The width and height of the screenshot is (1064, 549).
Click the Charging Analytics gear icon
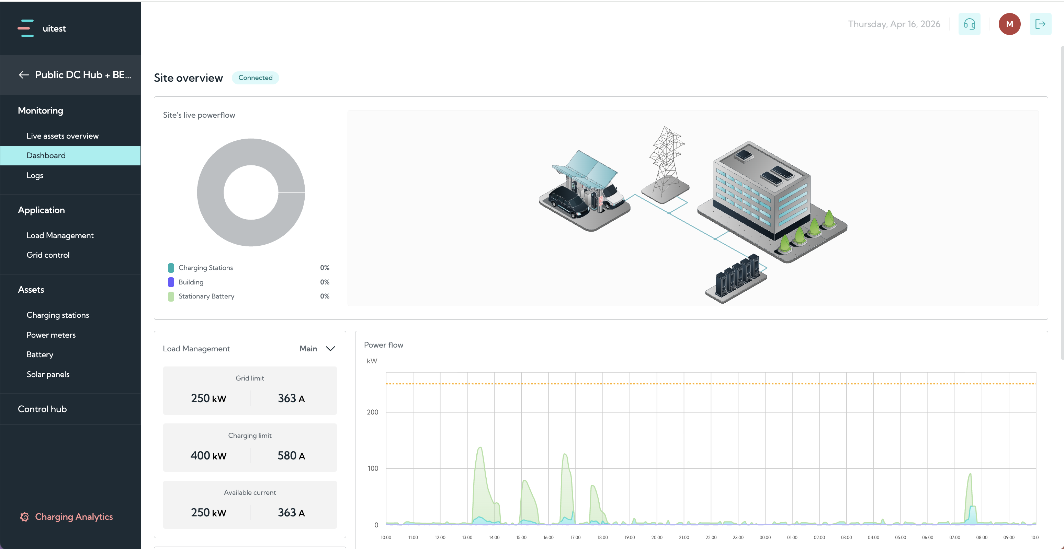(x=24, y=517)
